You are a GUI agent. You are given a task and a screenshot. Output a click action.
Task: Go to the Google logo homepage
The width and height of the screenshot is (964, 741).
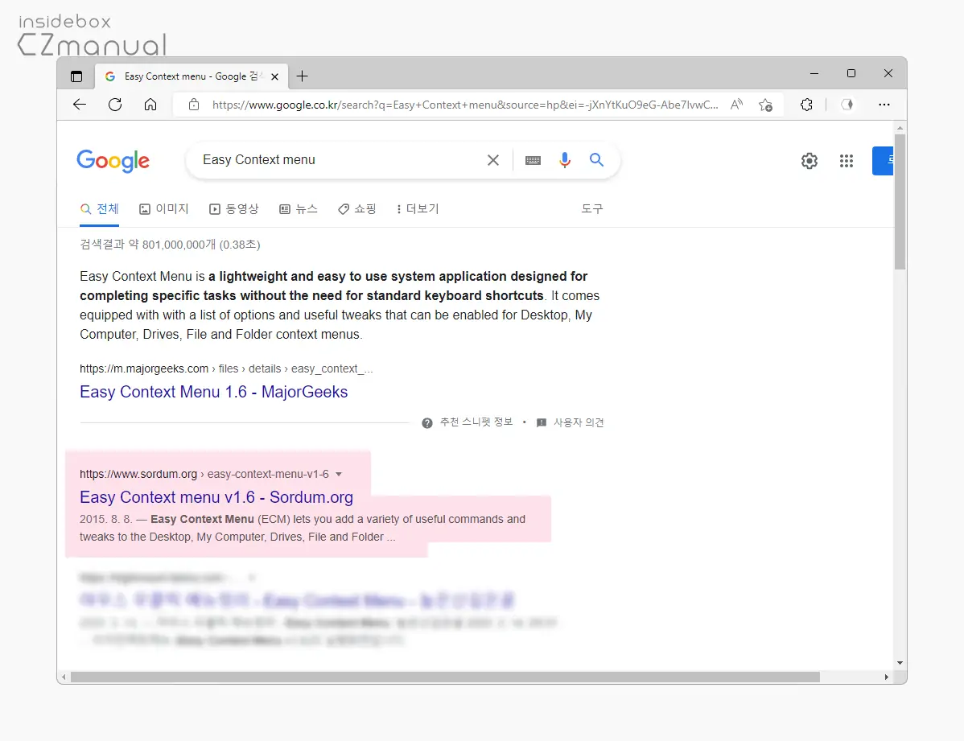click(113, 160)
